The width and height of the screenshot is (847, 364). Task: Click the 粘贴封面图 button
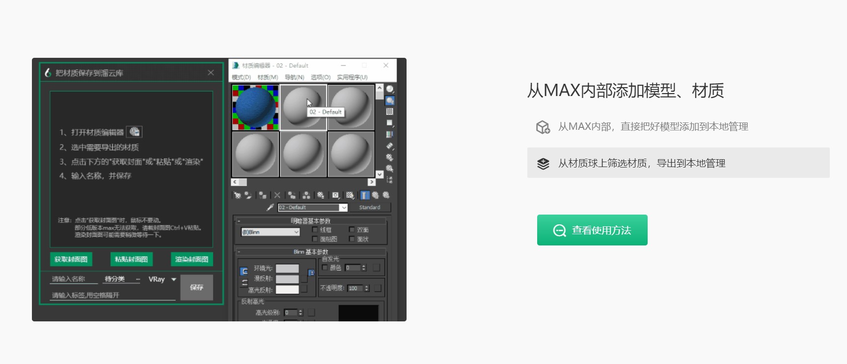pyautogui.click(x=131, y=259)
